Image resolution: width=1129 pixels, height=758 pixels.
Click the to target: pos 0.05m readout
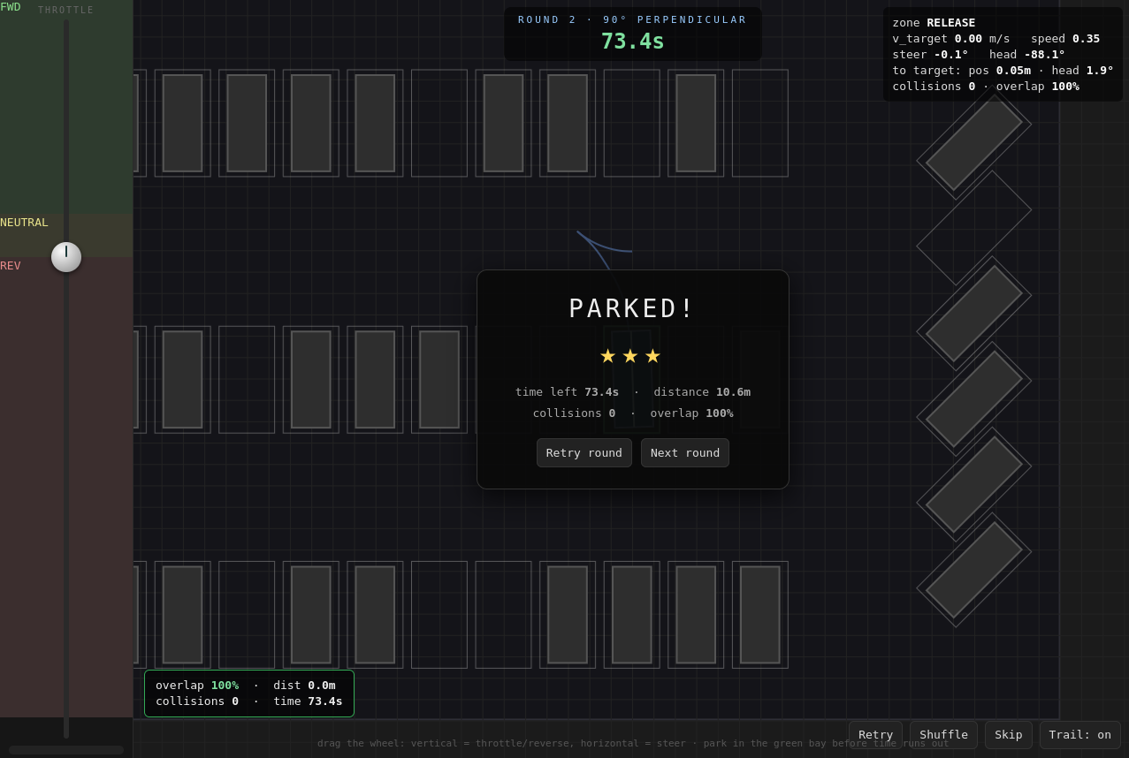[961, 70]
